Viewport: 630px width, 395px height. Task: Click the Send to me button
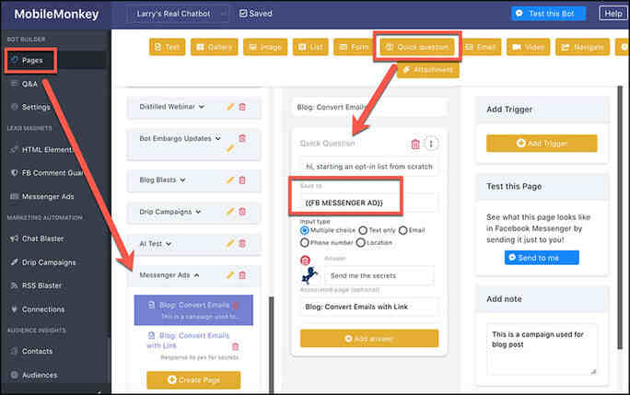click(542, 258)
